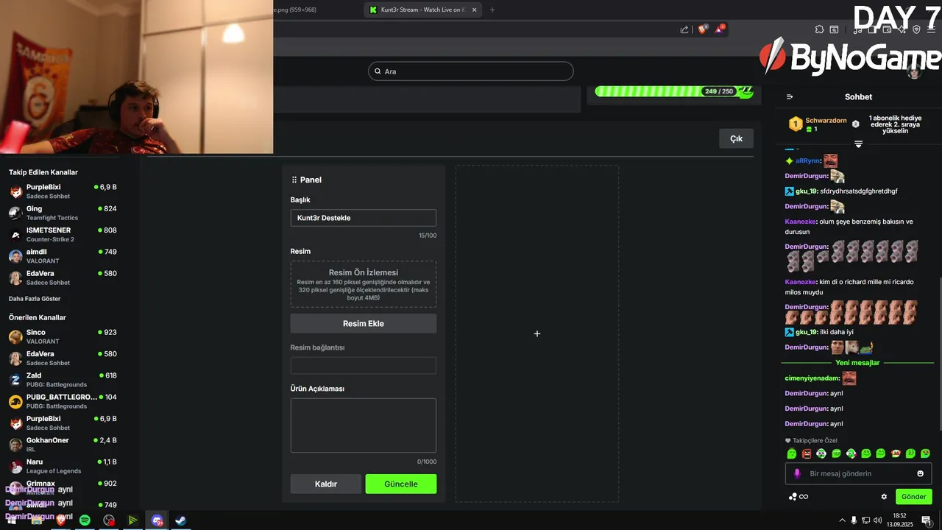
Task: Send message with the Gönder button
Action: pyautogui.click(x=913, y=497)
